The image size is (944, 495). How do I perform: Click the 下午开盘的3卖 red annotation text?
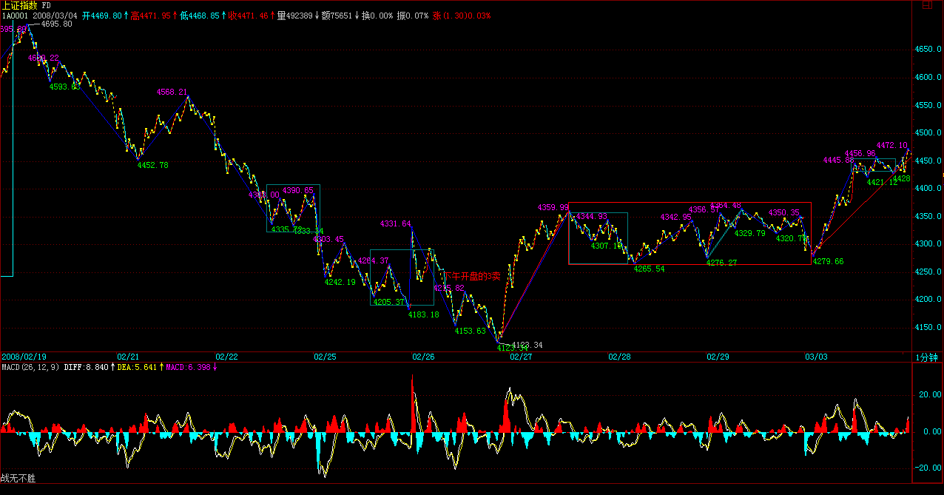[x=472, y=276]
